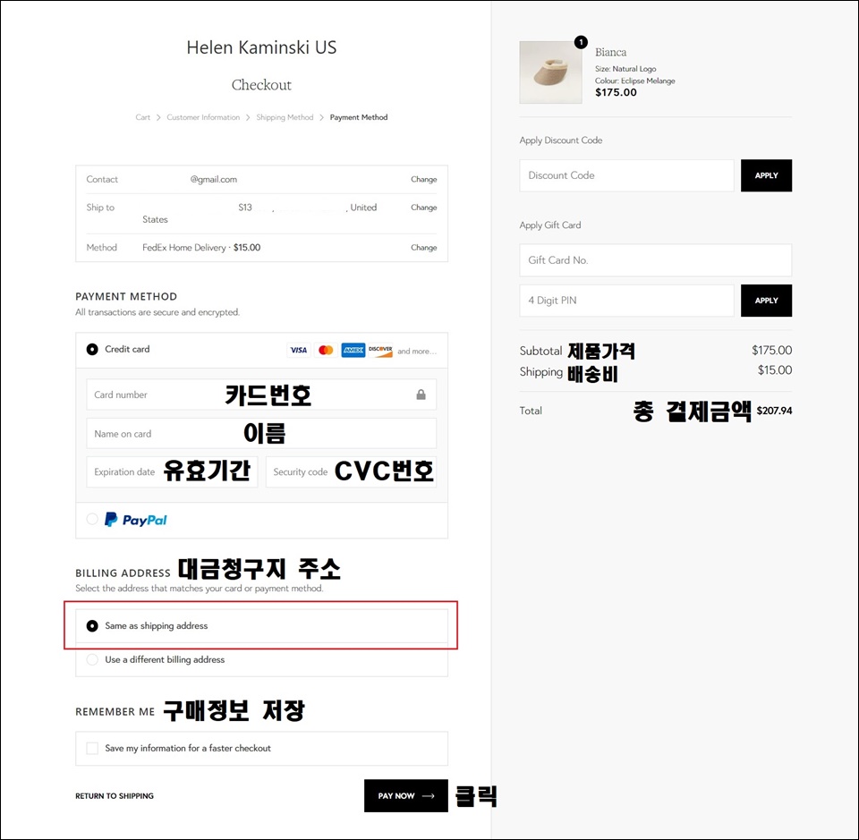Select the Credit card payment option

(x=92, y=350)
